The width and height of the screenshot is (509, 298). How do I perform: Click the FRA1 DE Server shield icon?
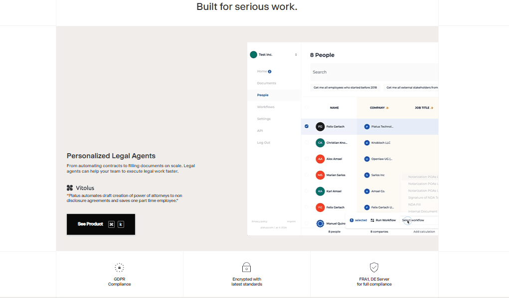[374, 267]
